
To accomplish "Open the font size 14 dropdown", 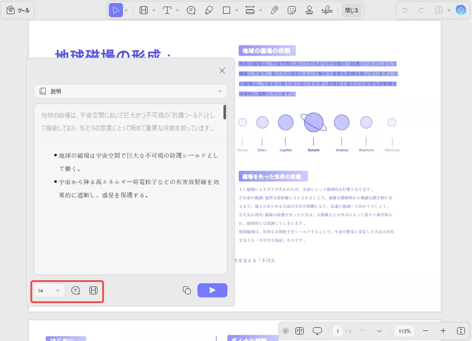I will 48,290.
